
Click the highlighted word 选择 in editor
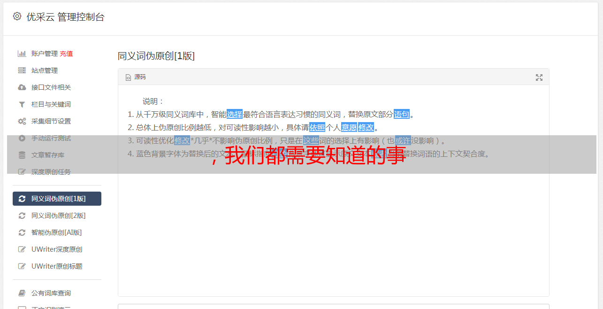click(235, 114)
